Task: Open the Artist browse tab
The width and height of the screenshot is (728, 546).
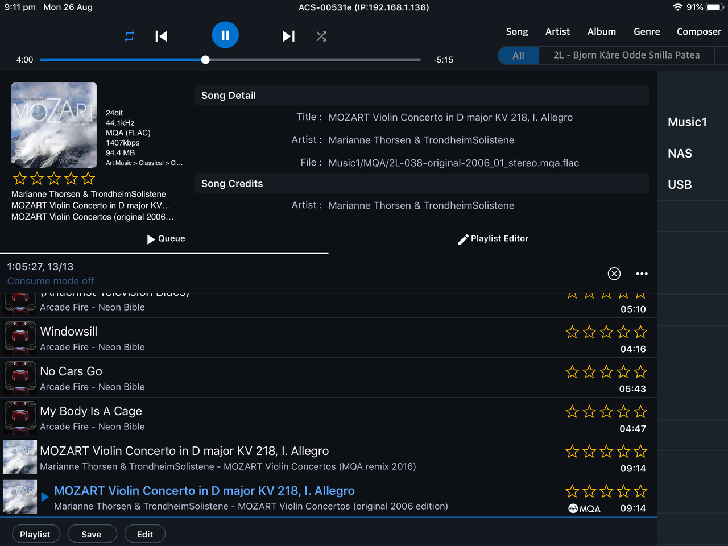Action: 557,32
